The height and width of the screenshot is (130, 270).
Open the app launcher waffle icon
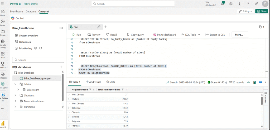coord(3,4)
